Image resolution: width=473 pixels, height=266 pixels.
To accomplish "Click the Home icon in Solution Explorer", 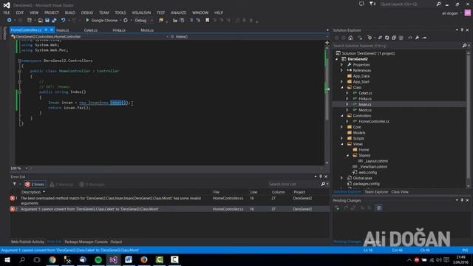I will tap(350, 38).
